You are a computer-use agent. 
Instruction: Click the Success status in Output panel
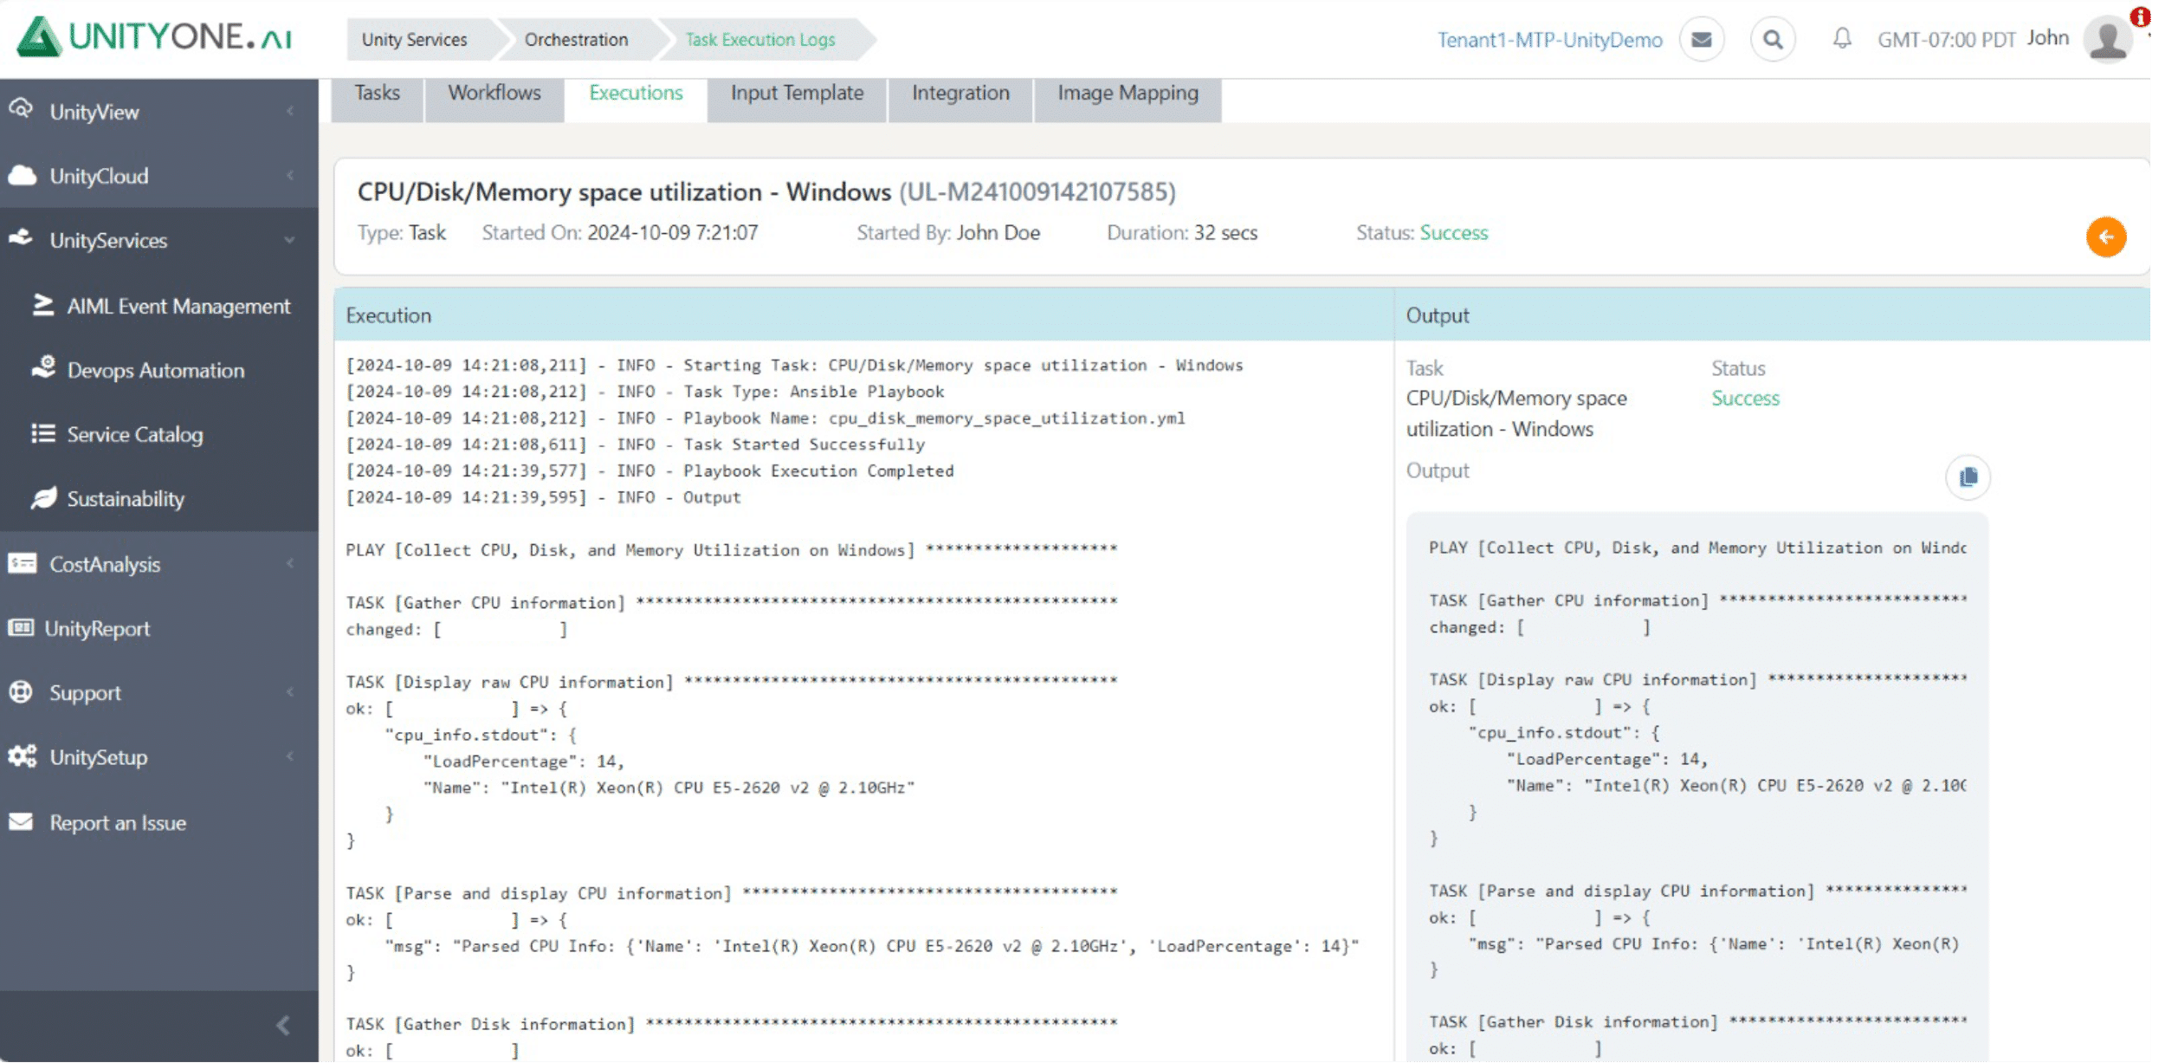pyautogui.click(x=1745, y=398)
